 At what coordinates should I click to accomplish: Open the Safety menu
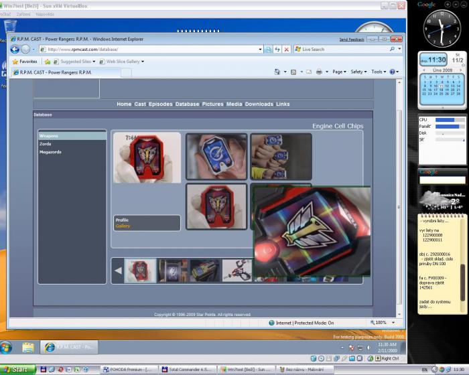pos(358,72)
